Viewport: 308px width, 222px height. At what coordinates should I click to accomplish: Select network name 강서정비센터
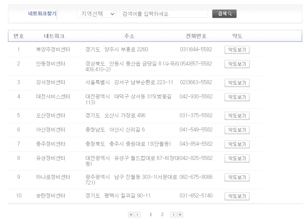click(51, 82)
